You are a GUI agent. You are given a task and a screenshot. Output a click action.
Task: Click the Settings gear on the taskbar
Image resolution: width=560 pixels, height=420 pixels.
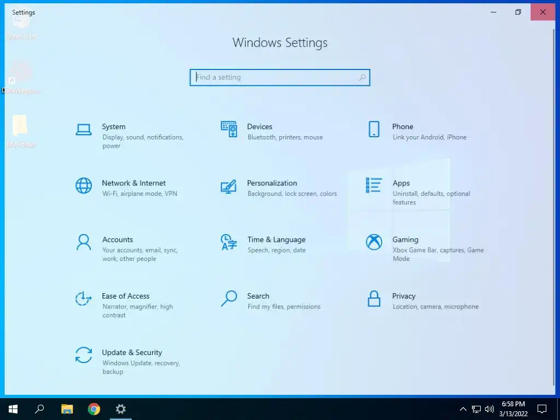(121, 409)
